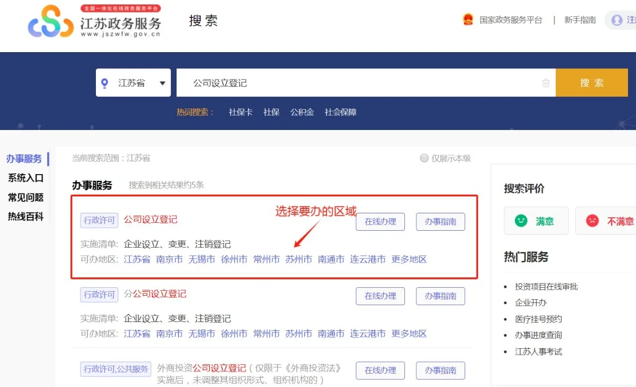Toggle the 仅展示本级 radio button
This screenshot has width=636, height=387.
[424, 158]
